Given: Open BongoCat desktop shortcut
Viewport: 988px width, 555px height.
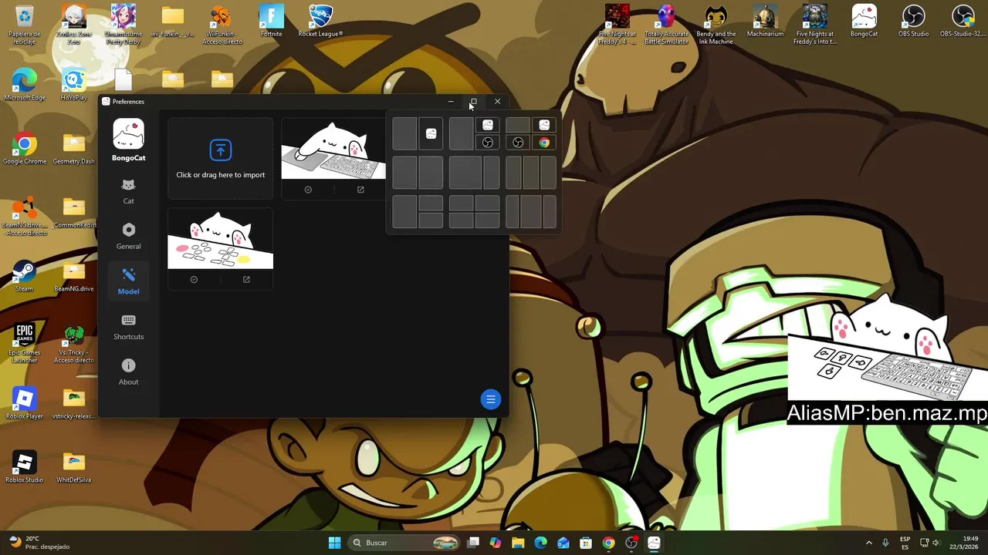Looking at the screenshot, I should pyautogui.click(x=864, y=22).
